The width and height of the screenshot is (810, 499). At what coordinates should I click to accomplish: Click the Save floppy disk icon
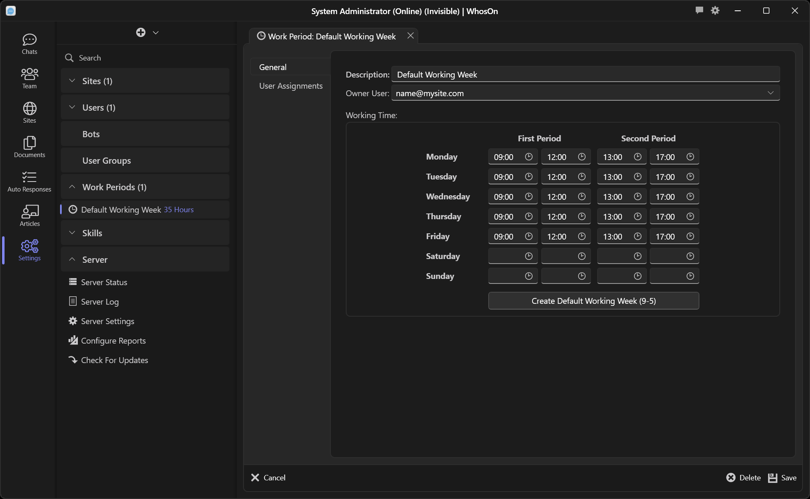tap(773, 477)
